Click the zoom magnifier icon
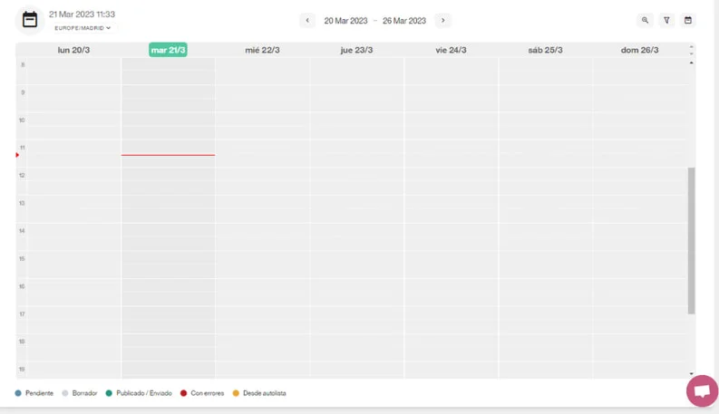 [645, 20]
